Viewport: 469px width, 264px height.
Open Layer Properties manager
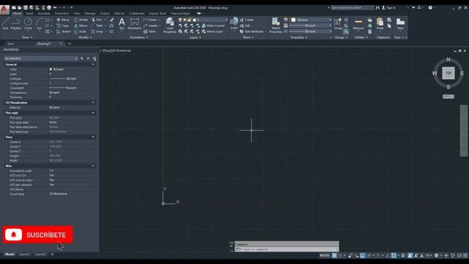click(169, 26)
